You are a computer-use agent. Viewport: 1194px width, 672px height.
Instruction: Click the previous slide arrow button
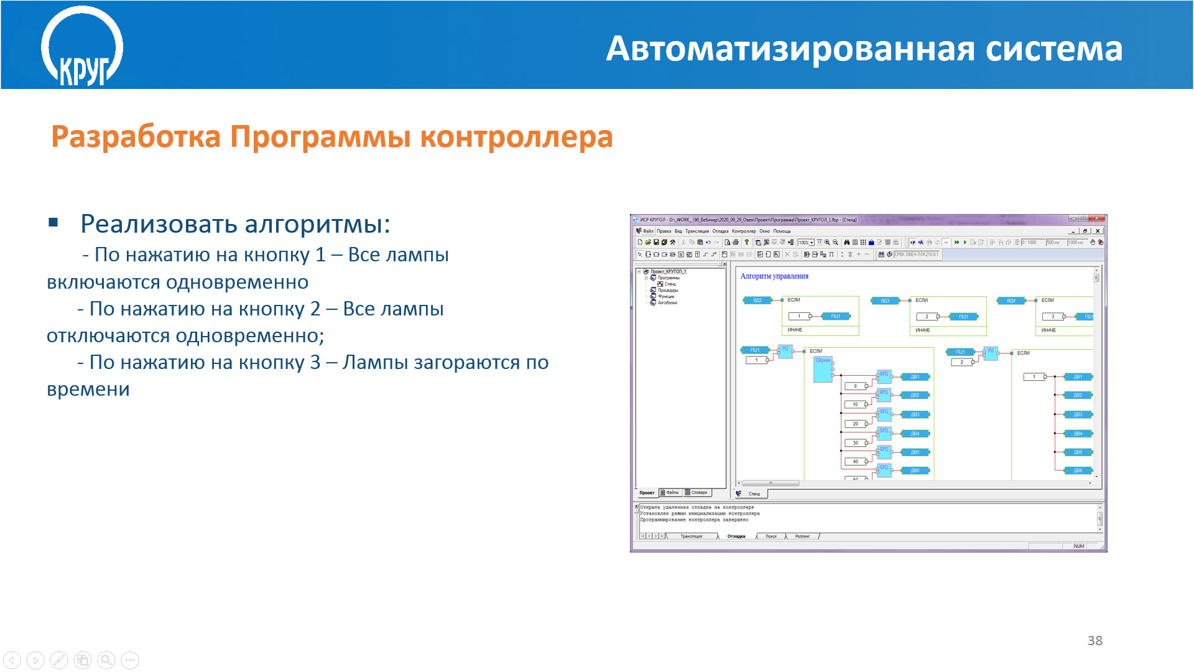click(12, 660)
